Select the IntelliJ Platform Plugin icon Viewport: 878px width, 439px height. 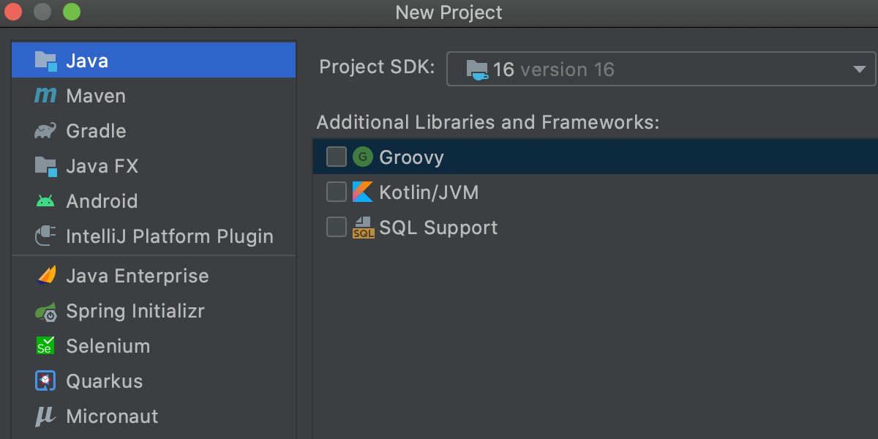tap(45, 236)
